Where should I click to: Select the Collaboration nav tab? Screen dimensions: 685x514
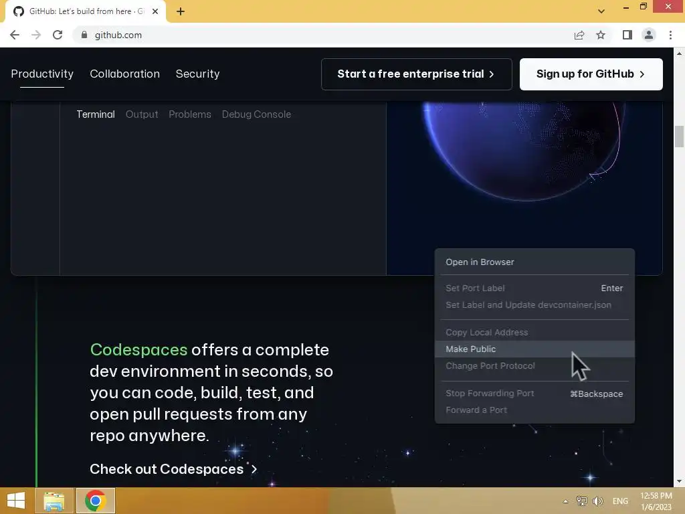(x=125, y=74)
